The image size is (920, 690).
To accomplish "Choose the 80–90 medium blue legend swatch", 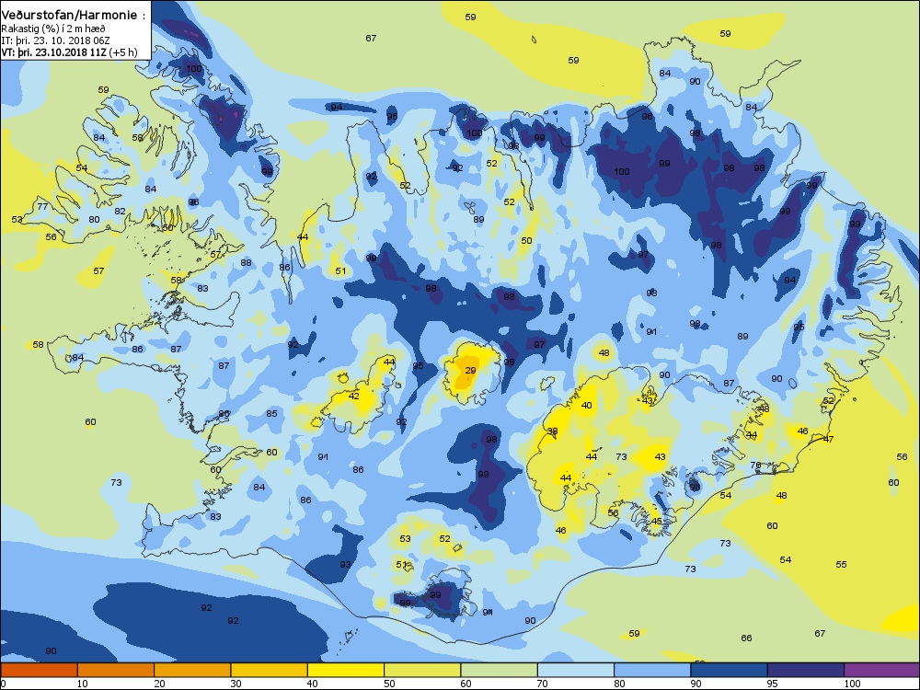I will coord(652,670).
